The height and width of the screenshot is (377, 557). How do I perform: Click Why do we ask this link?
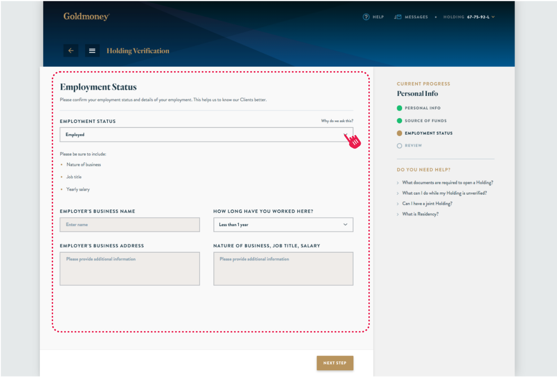click(337, 121)
